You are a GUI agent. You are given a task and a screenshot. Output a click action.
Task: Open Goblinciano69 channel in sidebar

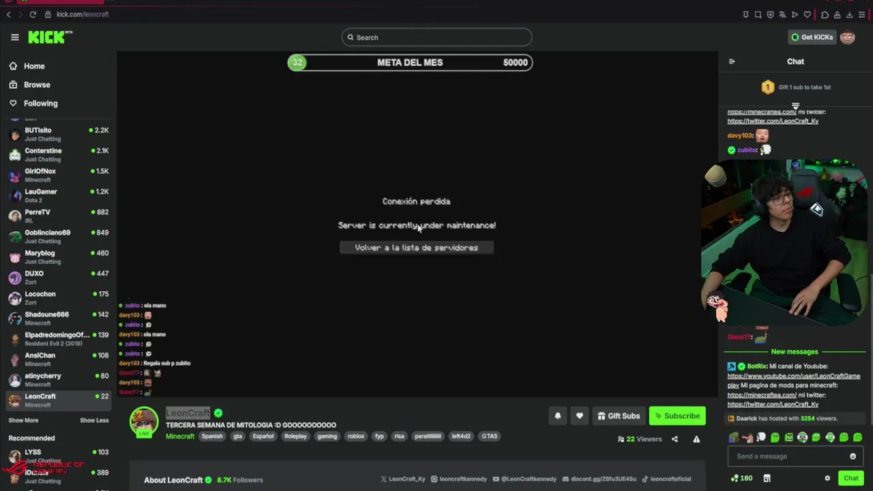[59, 236]
